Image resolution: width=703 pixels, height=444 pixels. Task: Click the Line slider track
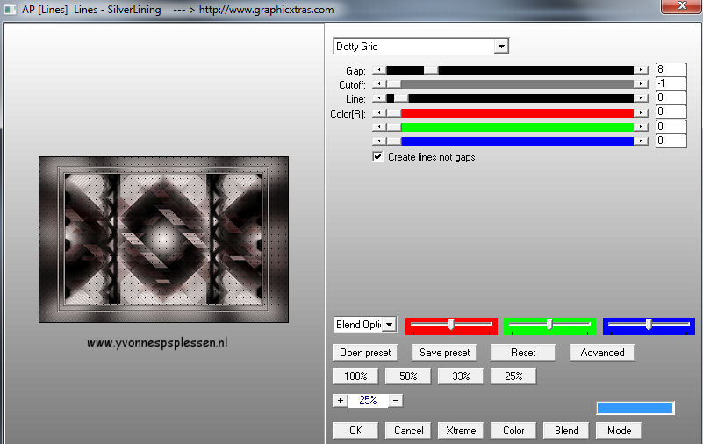[510, 98]
